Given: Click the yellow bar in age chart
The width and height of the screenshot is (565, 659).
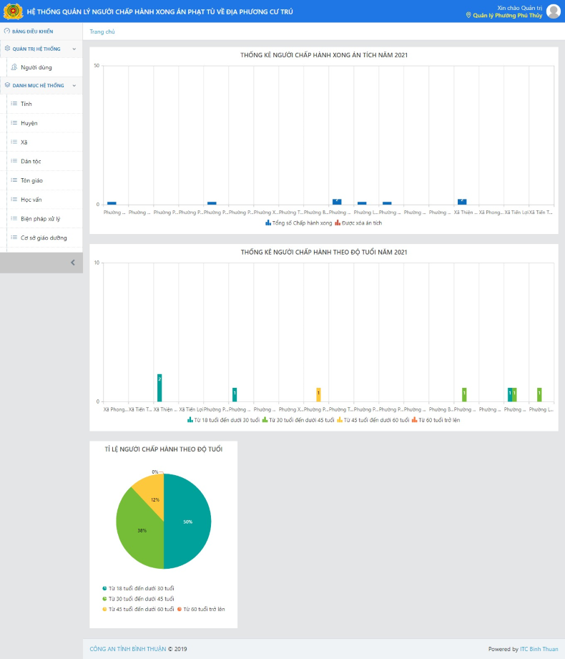Looking at the screenshot, I should pyautogui.click(x=318, y=394).
